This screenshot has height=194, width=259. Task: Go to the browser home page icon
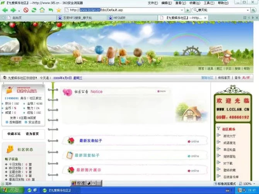(x=42, y=10)
